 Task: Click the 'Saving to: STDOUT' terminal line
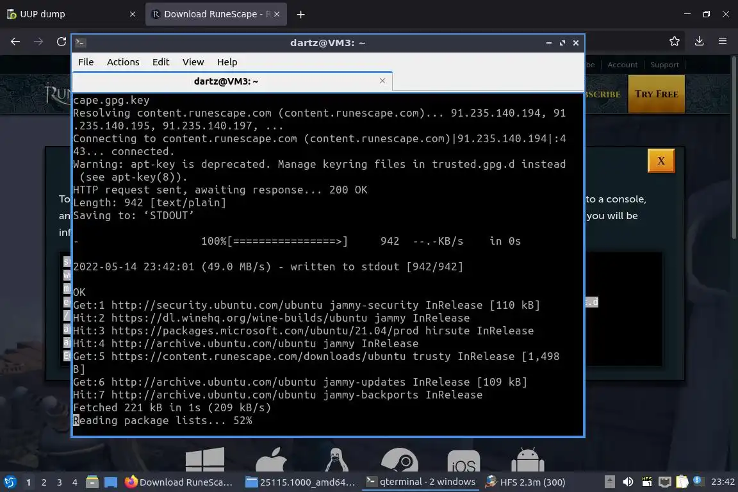(x=133, y=216)
